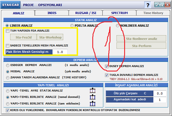Click the full interaction analysis icon
172x116 pixels.
click(x=92, y=104)
